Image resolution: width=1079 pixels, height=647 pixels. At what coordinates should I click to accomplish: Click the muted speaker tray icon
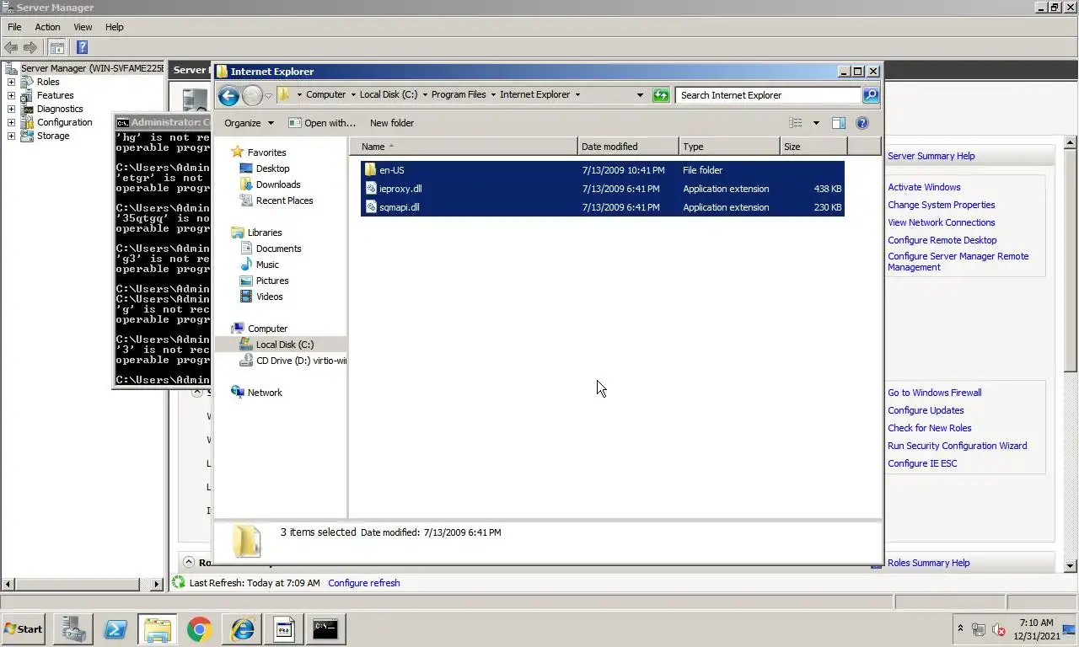(x=999, y=629)
